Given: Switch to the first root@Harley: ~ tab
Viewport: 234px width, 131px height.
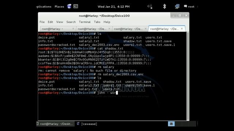Looking at the screenshot, I should [x=58, y=29].
